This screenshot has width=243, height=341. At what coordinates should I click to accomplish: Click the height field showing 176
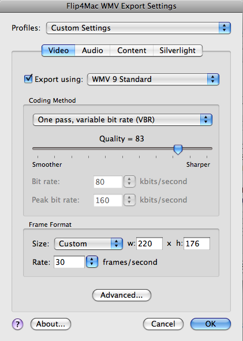(197, 243)
